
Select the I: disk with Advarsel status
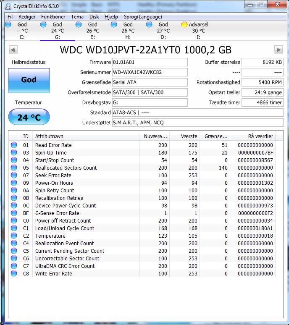(x=198, y=31)
